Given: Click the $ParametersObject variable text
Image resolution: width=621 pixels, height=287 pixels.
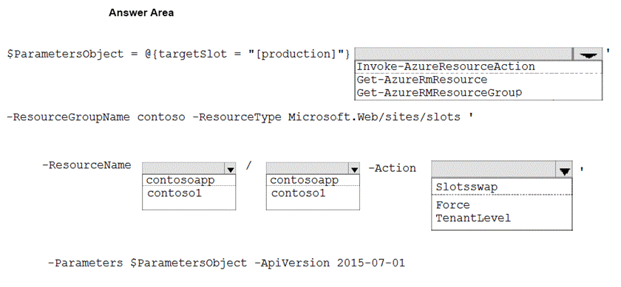Looking at the screenshot, I should click(x=65, y=54).
